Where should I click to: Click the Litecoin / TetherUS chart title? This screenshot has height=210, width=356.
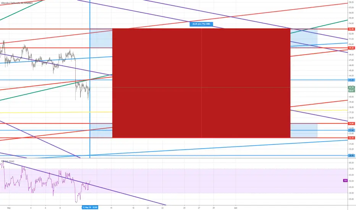point(17,3)
